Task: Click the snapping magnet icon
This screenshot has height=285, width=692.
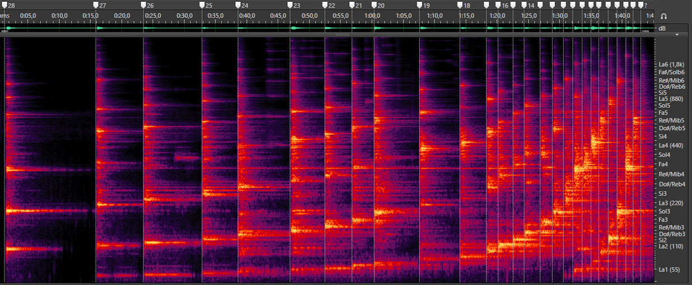Action: click(664, 16)
